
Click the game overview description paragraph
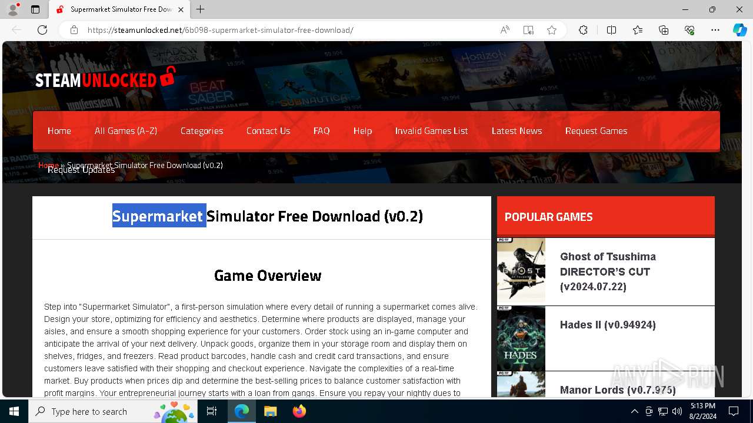point(261,350)
